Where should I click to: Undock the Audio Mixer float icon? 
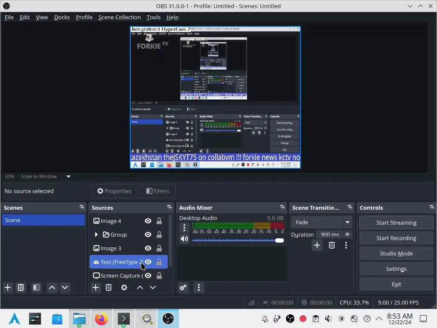click(x=283, y=207)
